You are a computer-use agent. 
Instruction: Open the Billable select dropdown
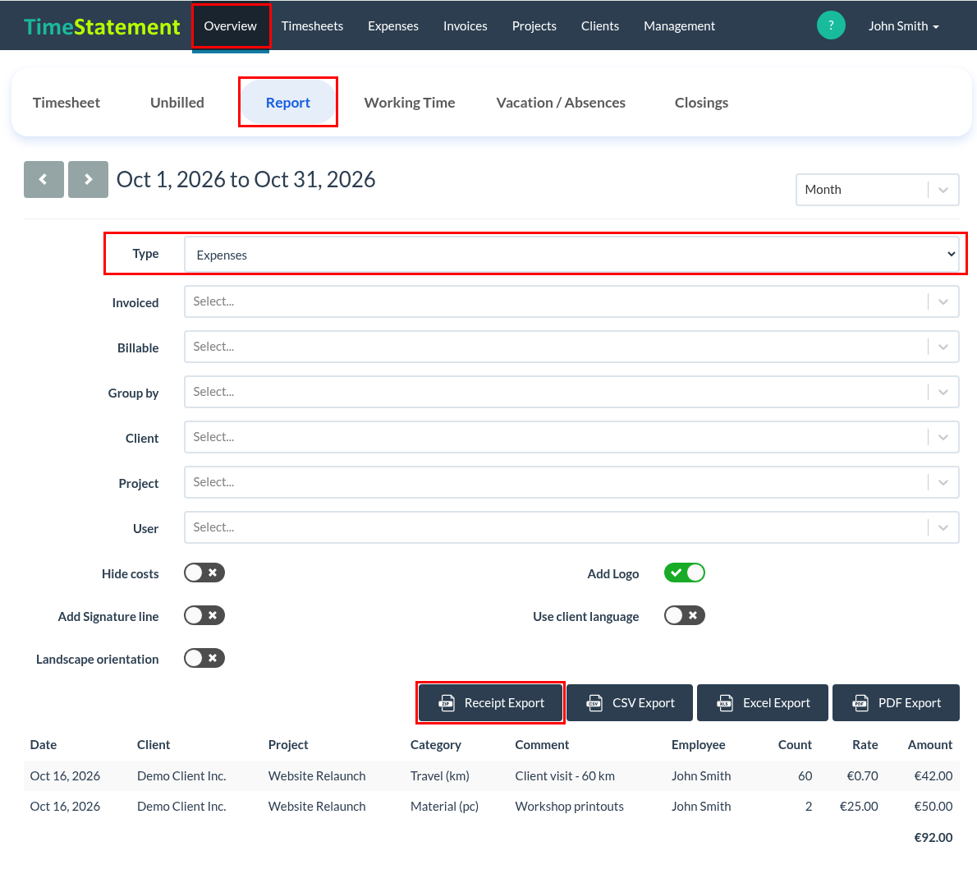coord(571,347)
